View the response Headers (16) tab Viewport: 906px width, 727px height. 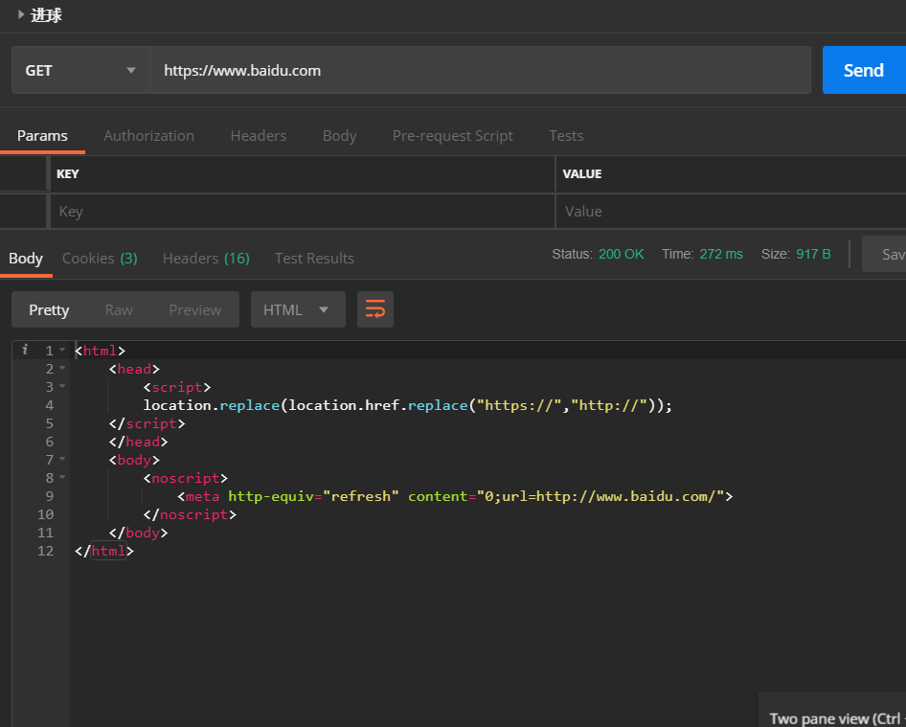pos(206,259)
